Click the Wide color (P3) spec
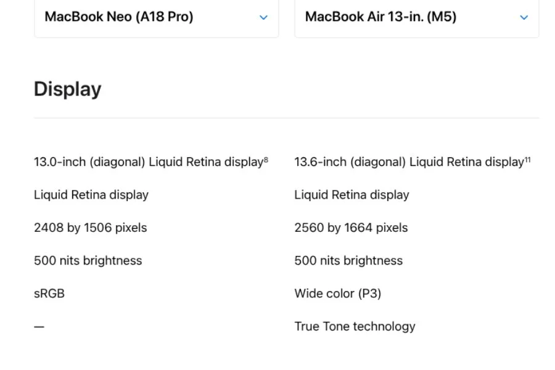Viewport: 555px width, 370px height. 338,293
